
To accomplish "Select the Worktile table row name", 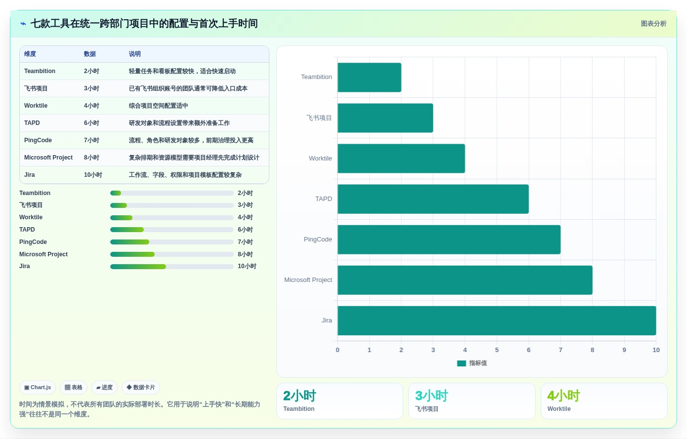I will click(36, 106).
